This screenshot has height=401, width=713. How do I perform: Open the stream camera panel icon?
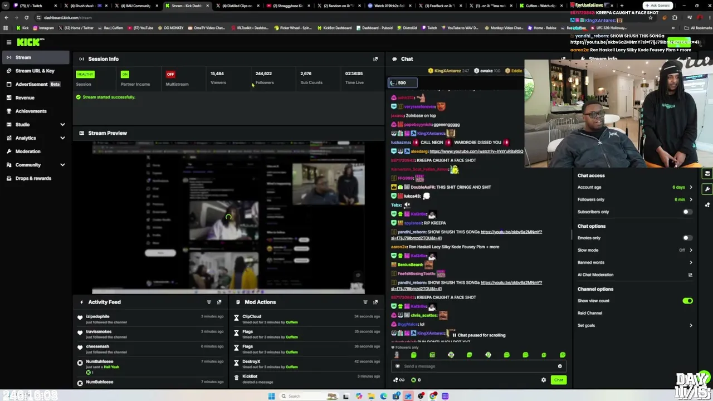click(x=707, y=174)
